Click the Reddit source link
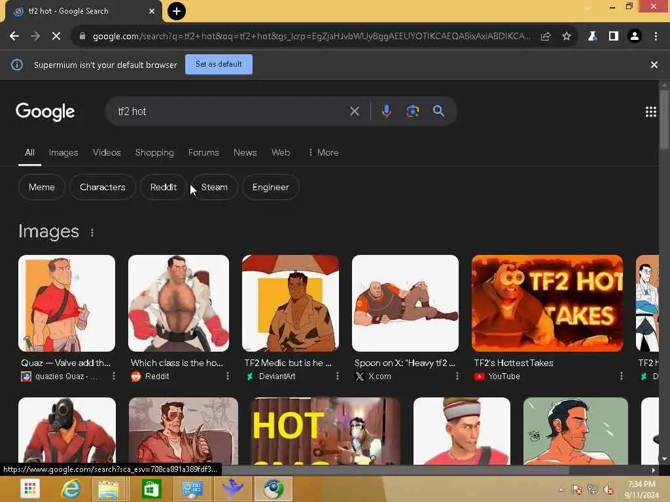 point(150,376)
